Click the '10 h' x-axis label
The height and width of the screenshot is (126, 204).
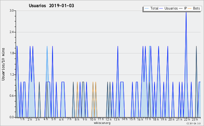[x=93, y=120]
